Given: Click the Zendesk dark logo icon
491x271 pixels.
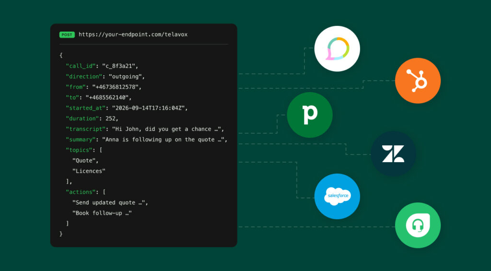Looking at the screenshot, I should coord(393,153).
